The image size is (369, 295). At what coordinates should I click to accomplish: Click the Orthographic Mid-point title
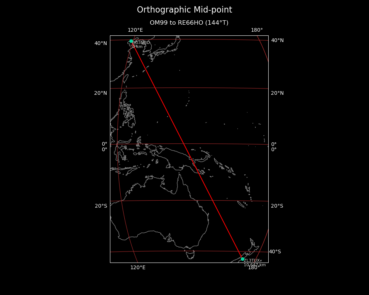(184, 10)
